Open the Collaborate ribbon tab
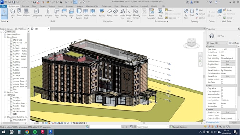Screen dimensions: 240x135 pyautogui.click(x=106, y=6)
